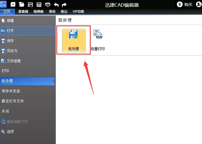Click the 保存 floppy icon in sidebar
Image resolution: width=202 pixels, height=144 pixels.
3,41
